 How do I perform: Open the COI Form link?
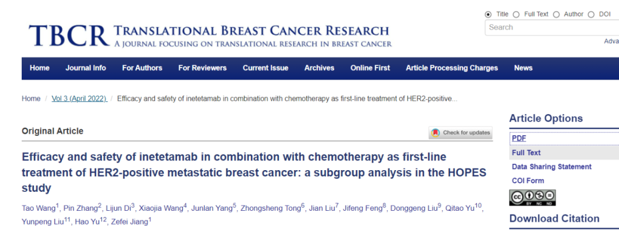click(x=528, y=180)
